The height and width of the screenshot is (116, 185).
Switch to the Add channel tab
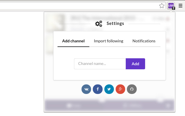coord(73,41)
